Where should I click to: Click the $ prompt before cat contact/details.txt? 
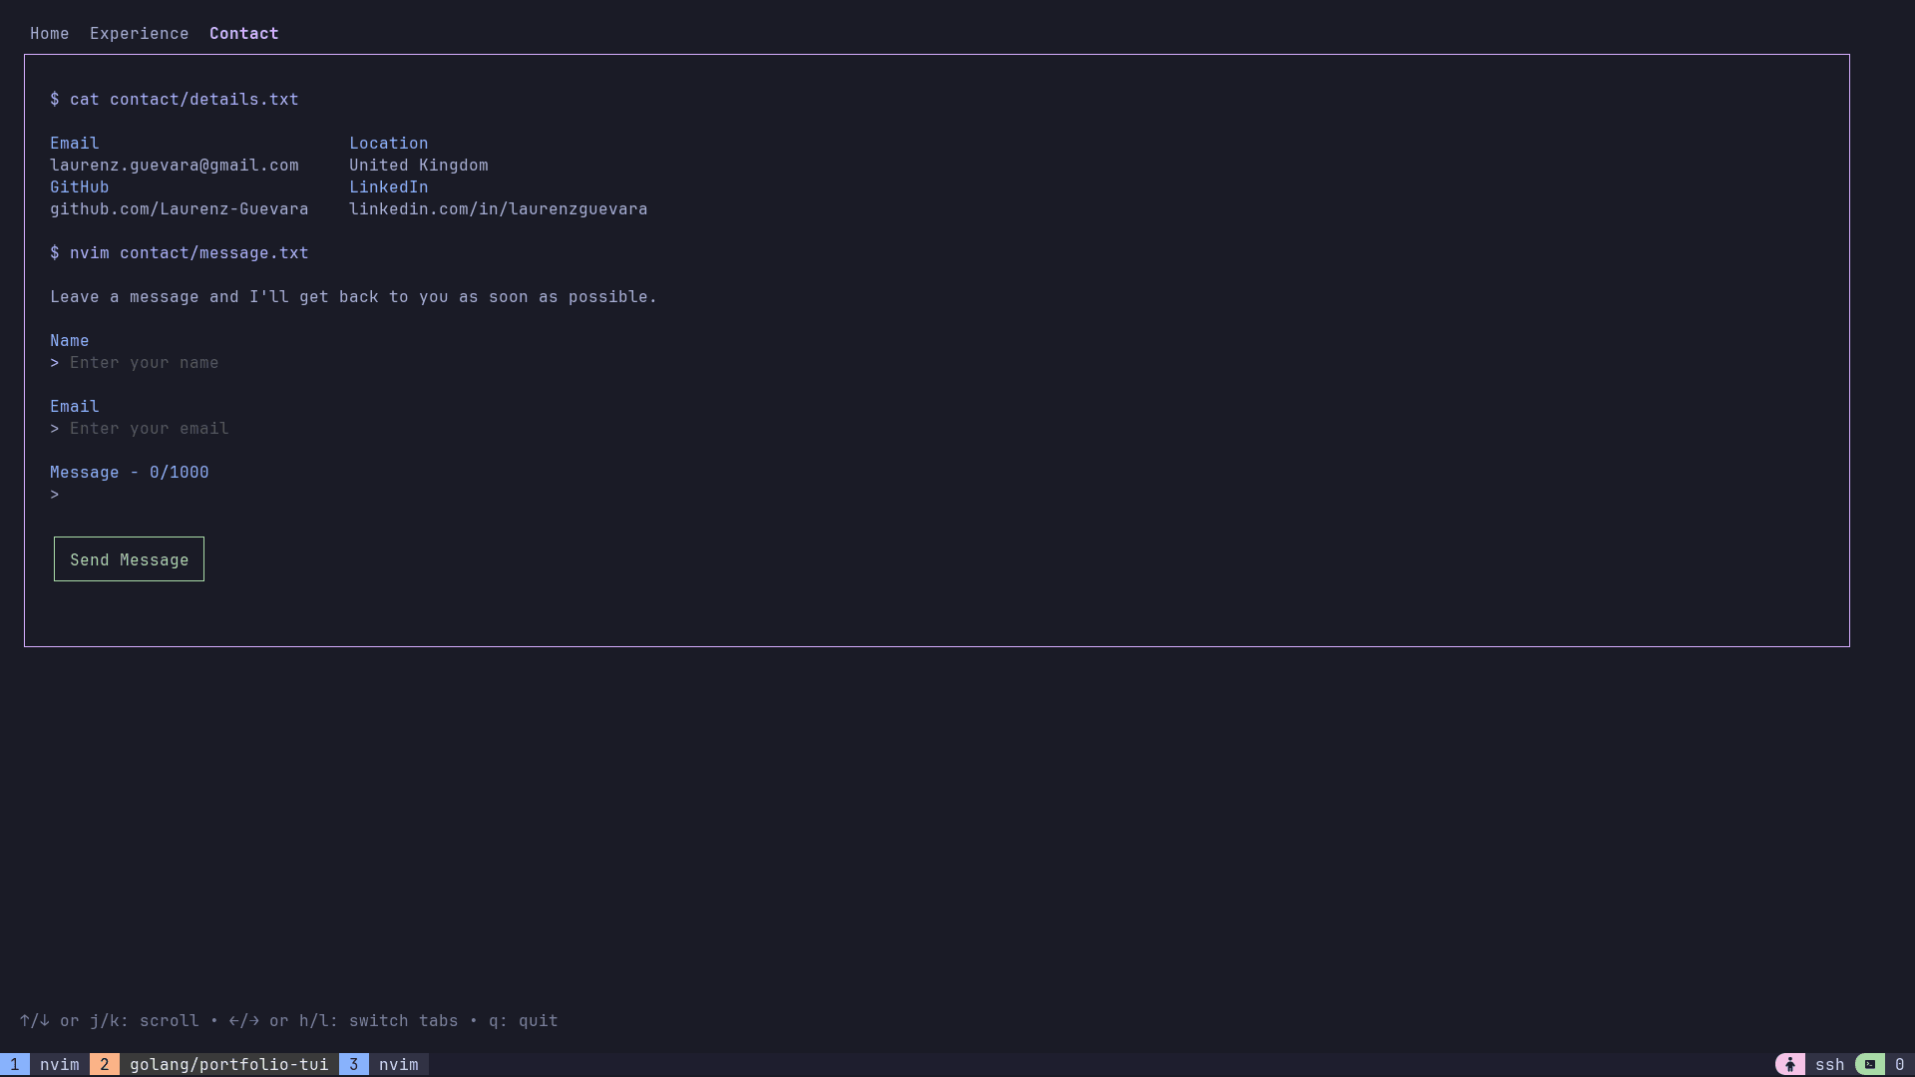[x=55, y=99]
